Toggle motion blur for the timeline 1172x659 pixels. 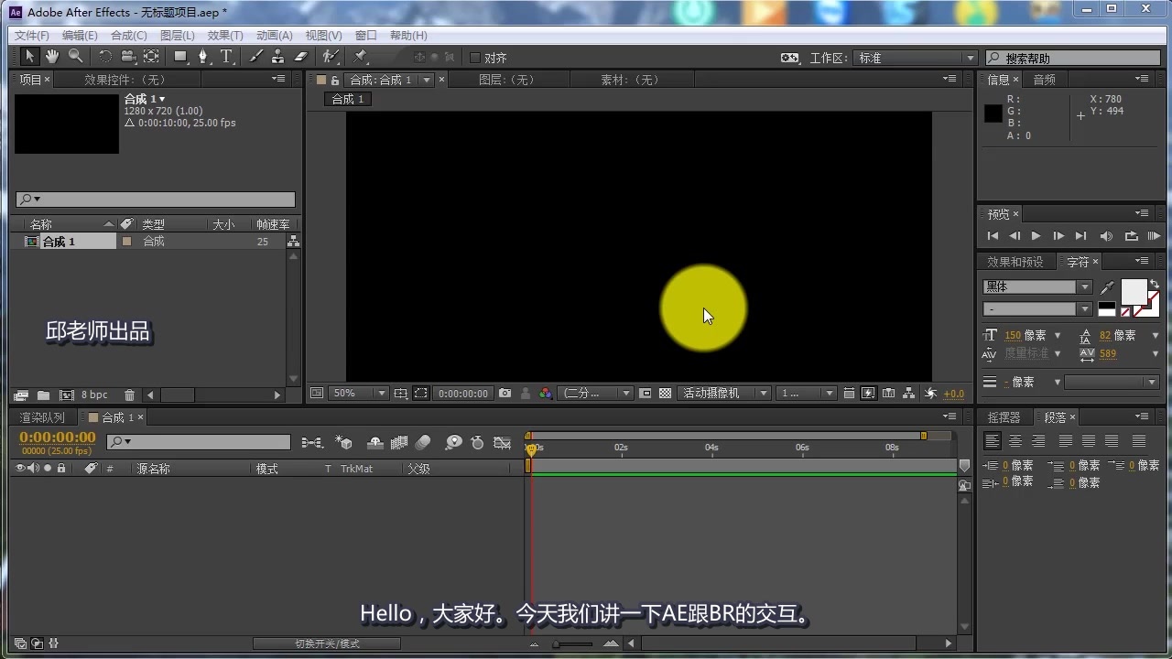click(x=423, y=443)
